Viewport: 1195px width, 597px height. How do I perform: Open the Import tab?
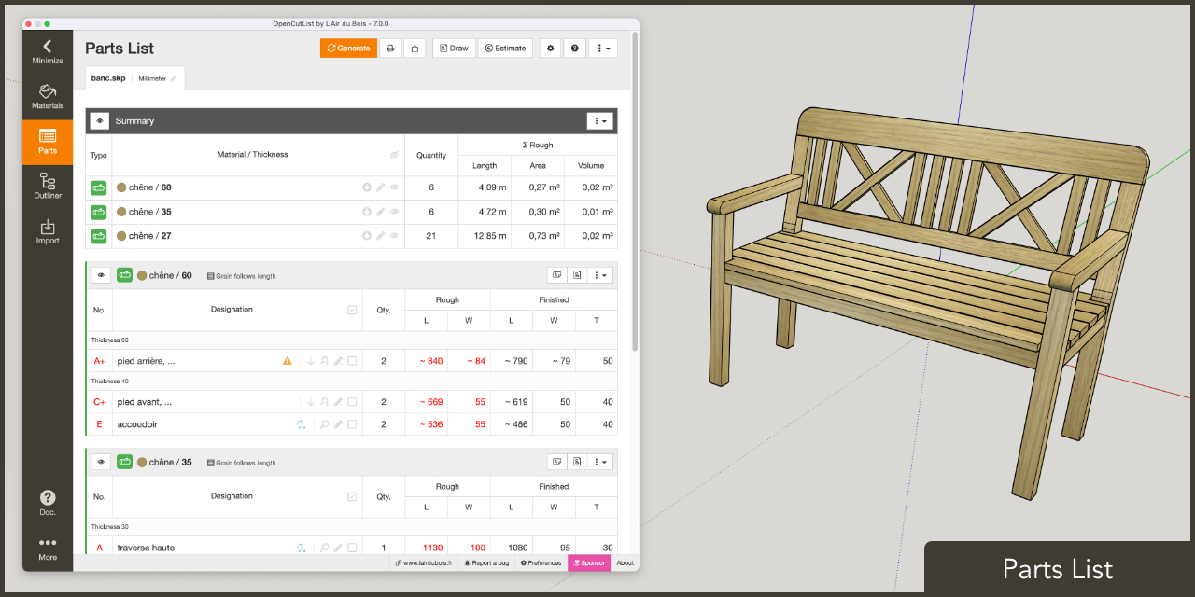click(48, 231)
